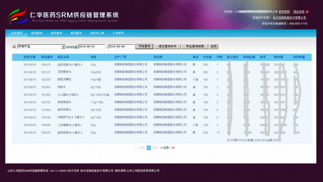The height and width of the screenshot is (182, 323).
Task: Click the end date field 2016-09-09
Action: pos(121,47)
